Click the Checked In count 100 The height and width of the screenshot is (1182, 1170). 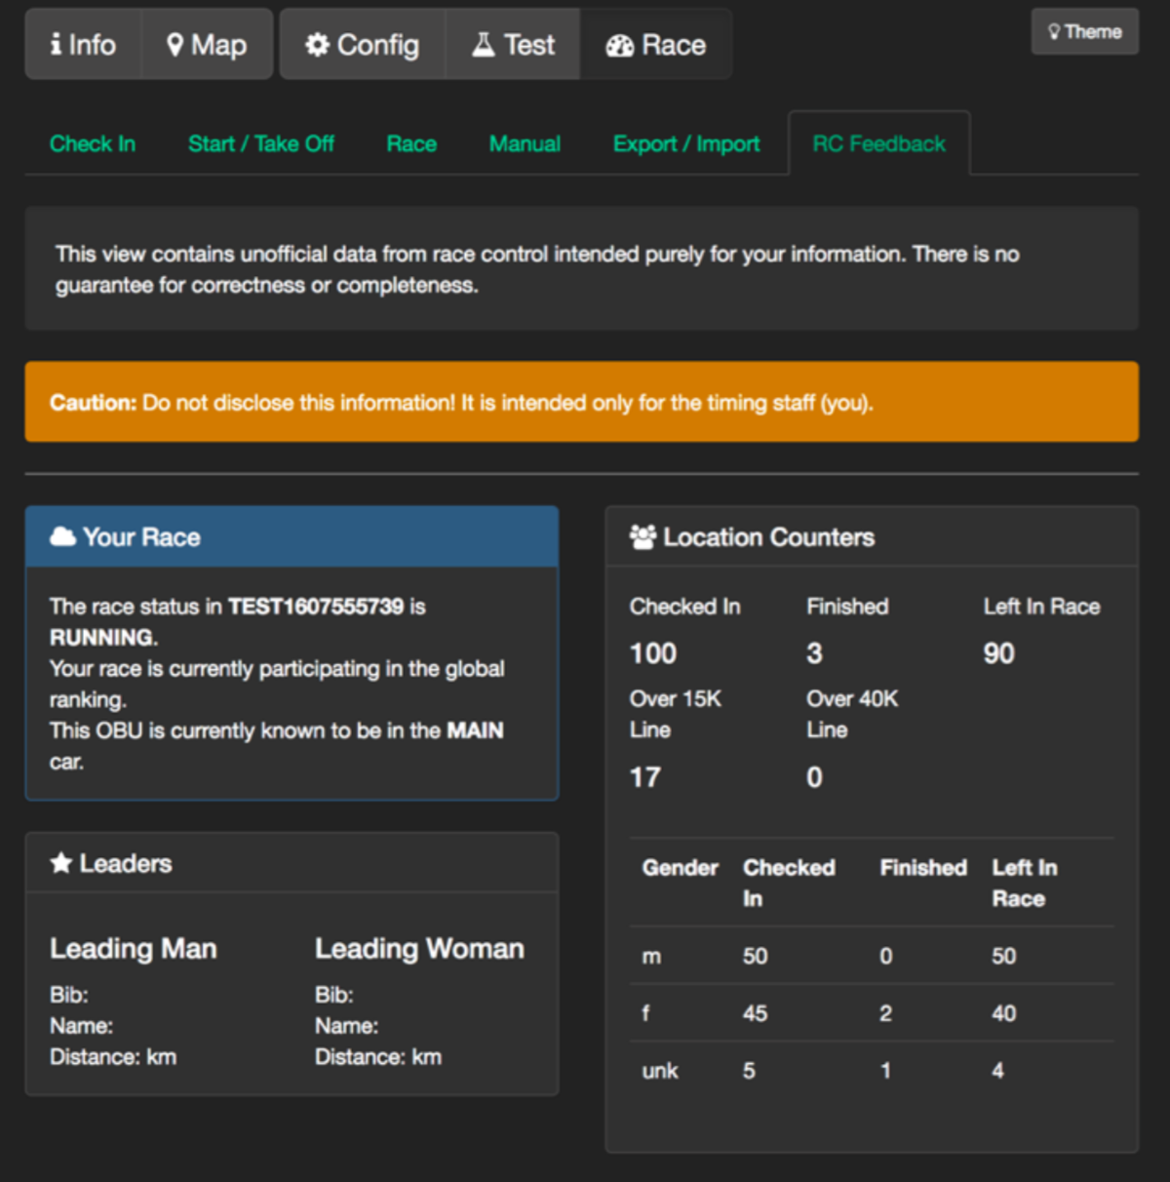click(653, 653)
